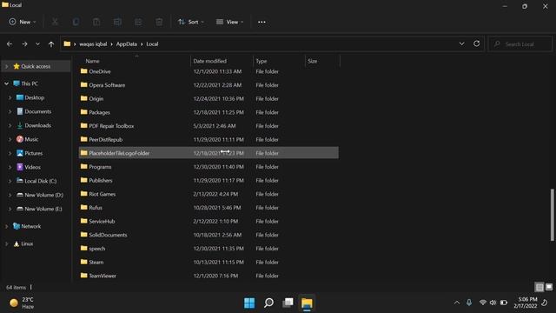Expand address bar history dropdown
The width and height of the screenshot is (556, 313).
click(461, 43)
